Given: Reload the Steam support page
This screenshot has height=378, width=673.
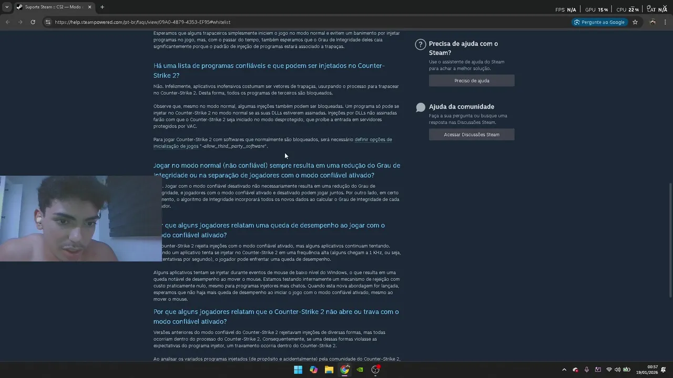Looking at the screenshot, I should 33,22.
